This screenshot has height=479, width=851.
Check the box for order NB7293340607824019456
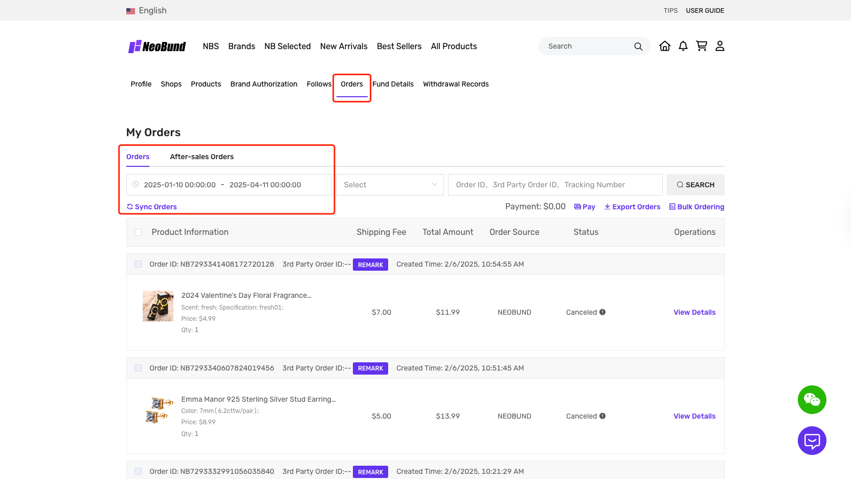[138, 368]
